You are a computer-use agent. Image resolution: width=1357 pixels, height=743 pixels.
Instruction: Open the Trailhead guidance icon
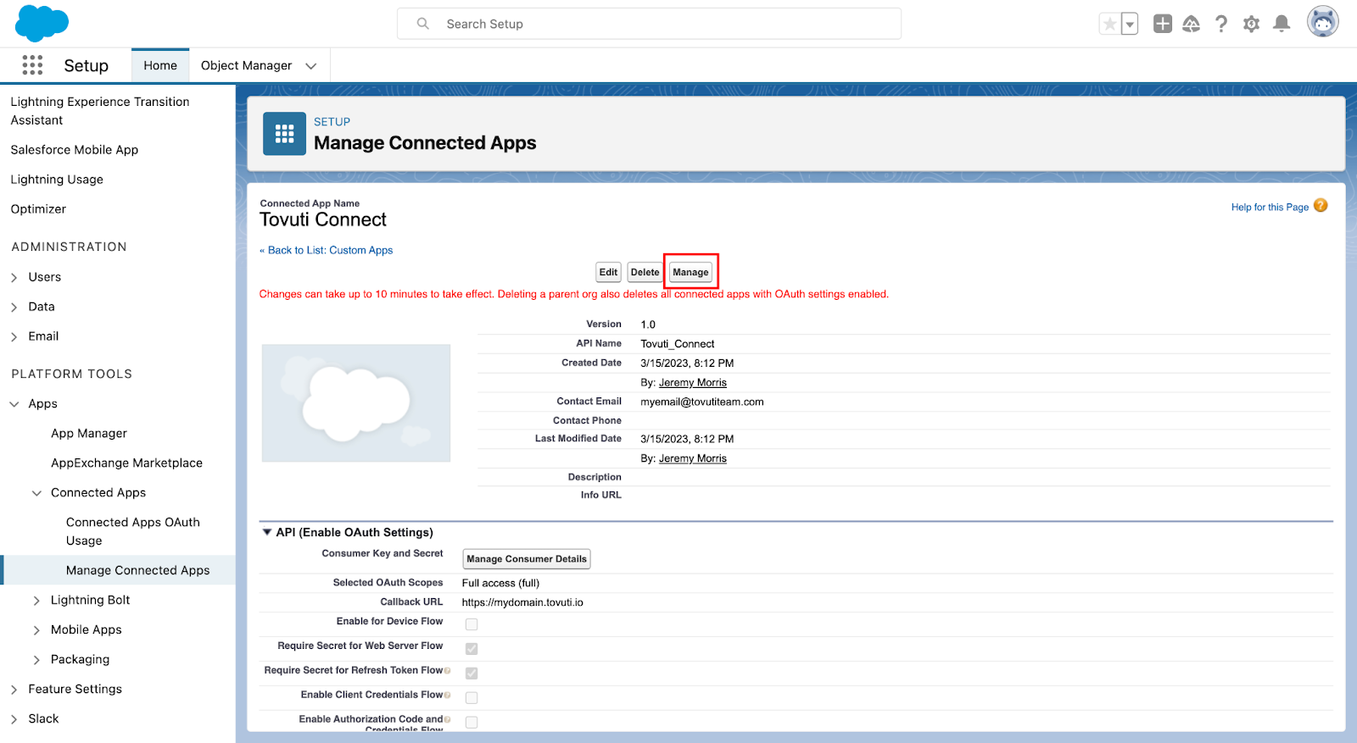pos(1192,24)
